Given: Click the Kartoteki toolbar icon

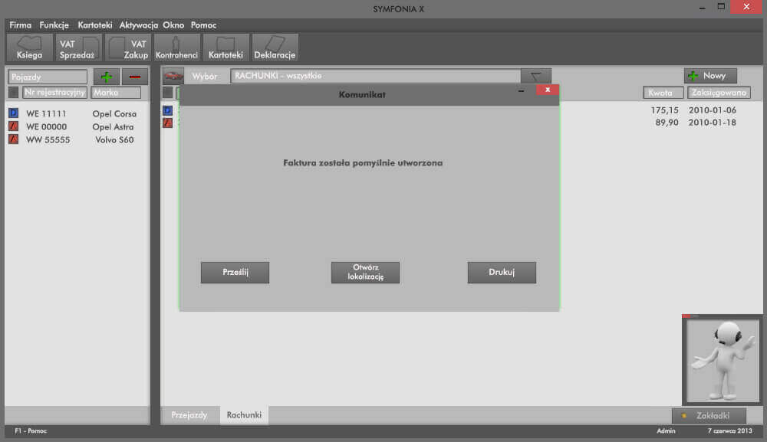Looking at the screenshot, I should [x=225, y=47].
